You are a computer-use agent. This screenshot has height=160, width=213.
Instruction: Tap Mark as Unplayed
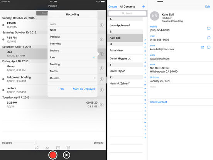click(84, 89)
